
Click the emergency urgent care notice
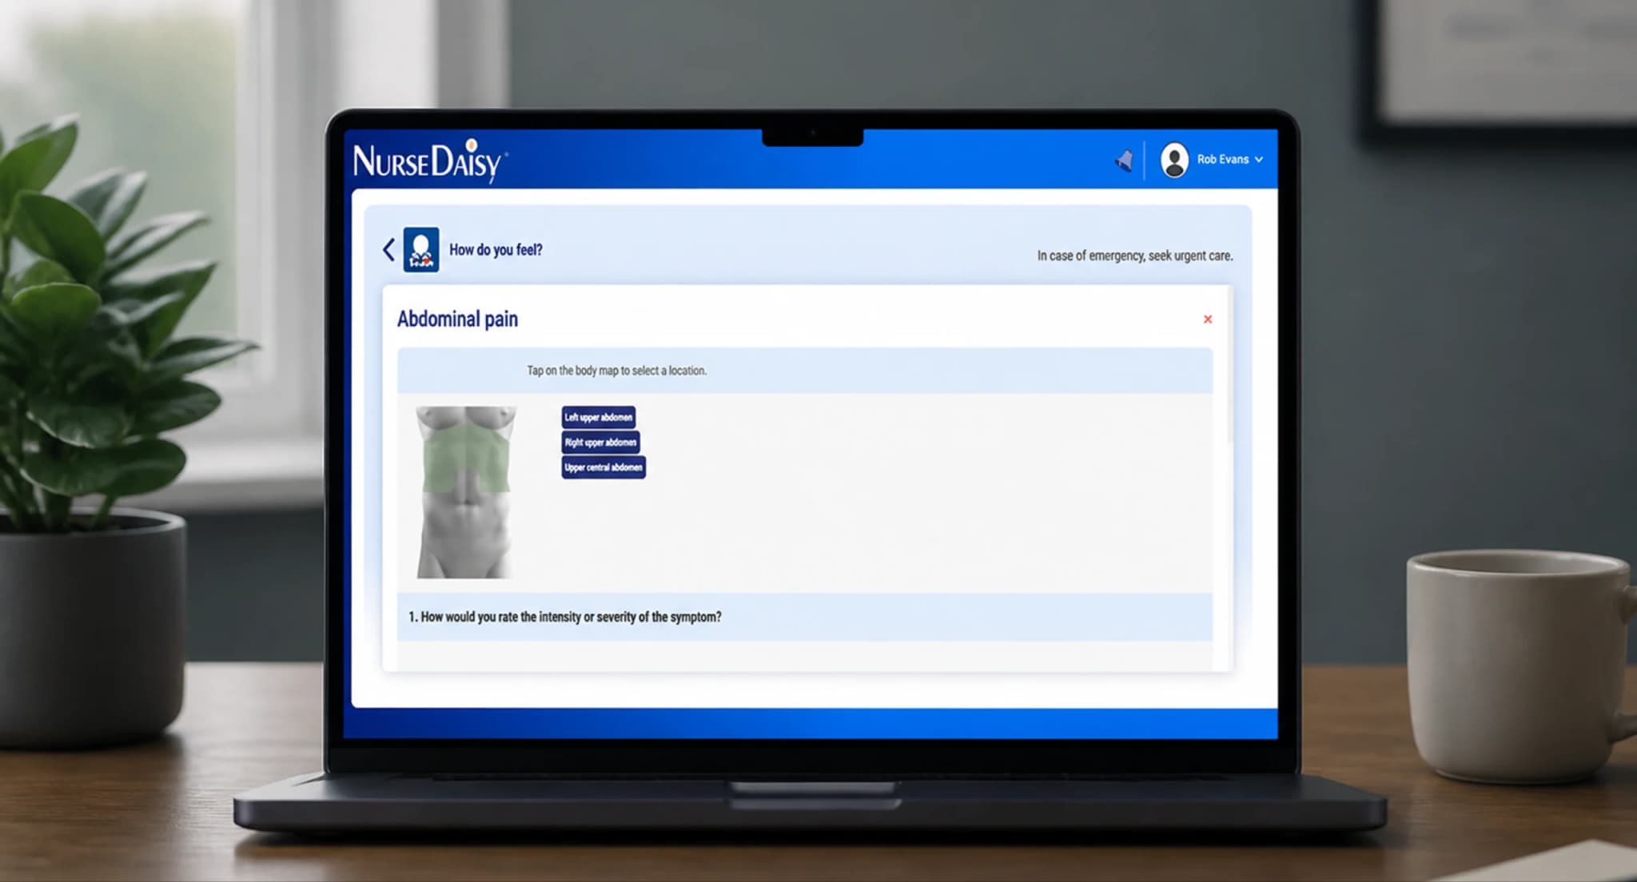click(x=1135, y=256)
